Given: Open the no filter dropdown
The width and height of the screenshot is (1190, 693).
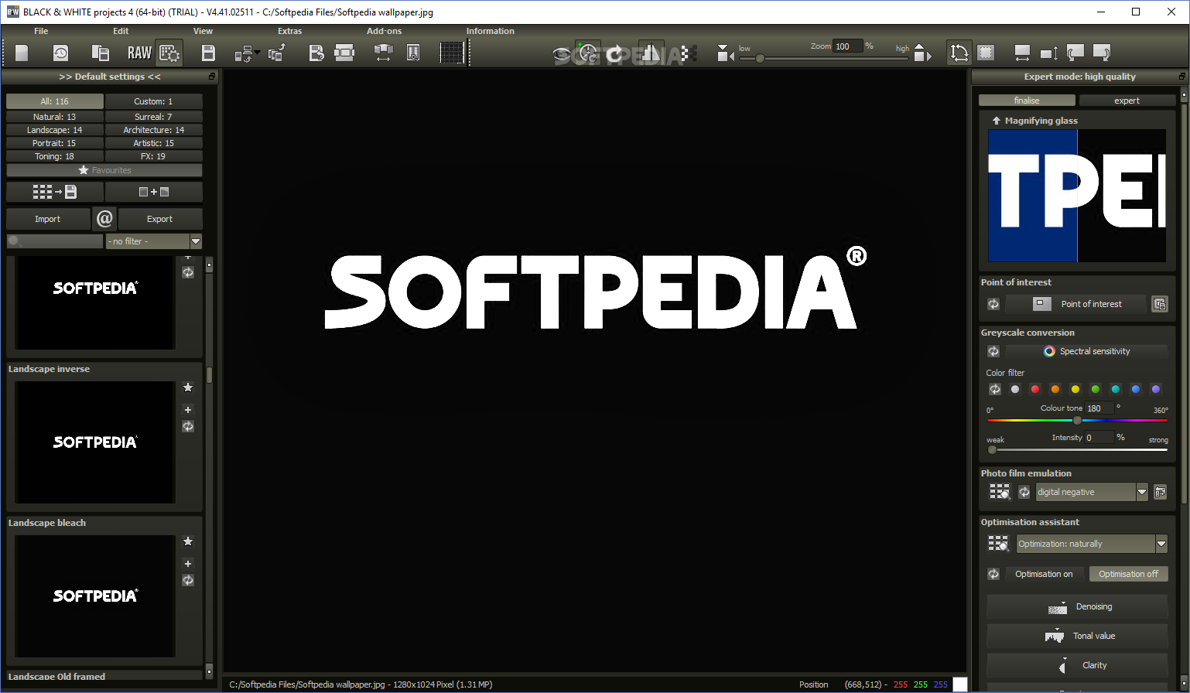Looking at the screenshot, I should [153, 241].
